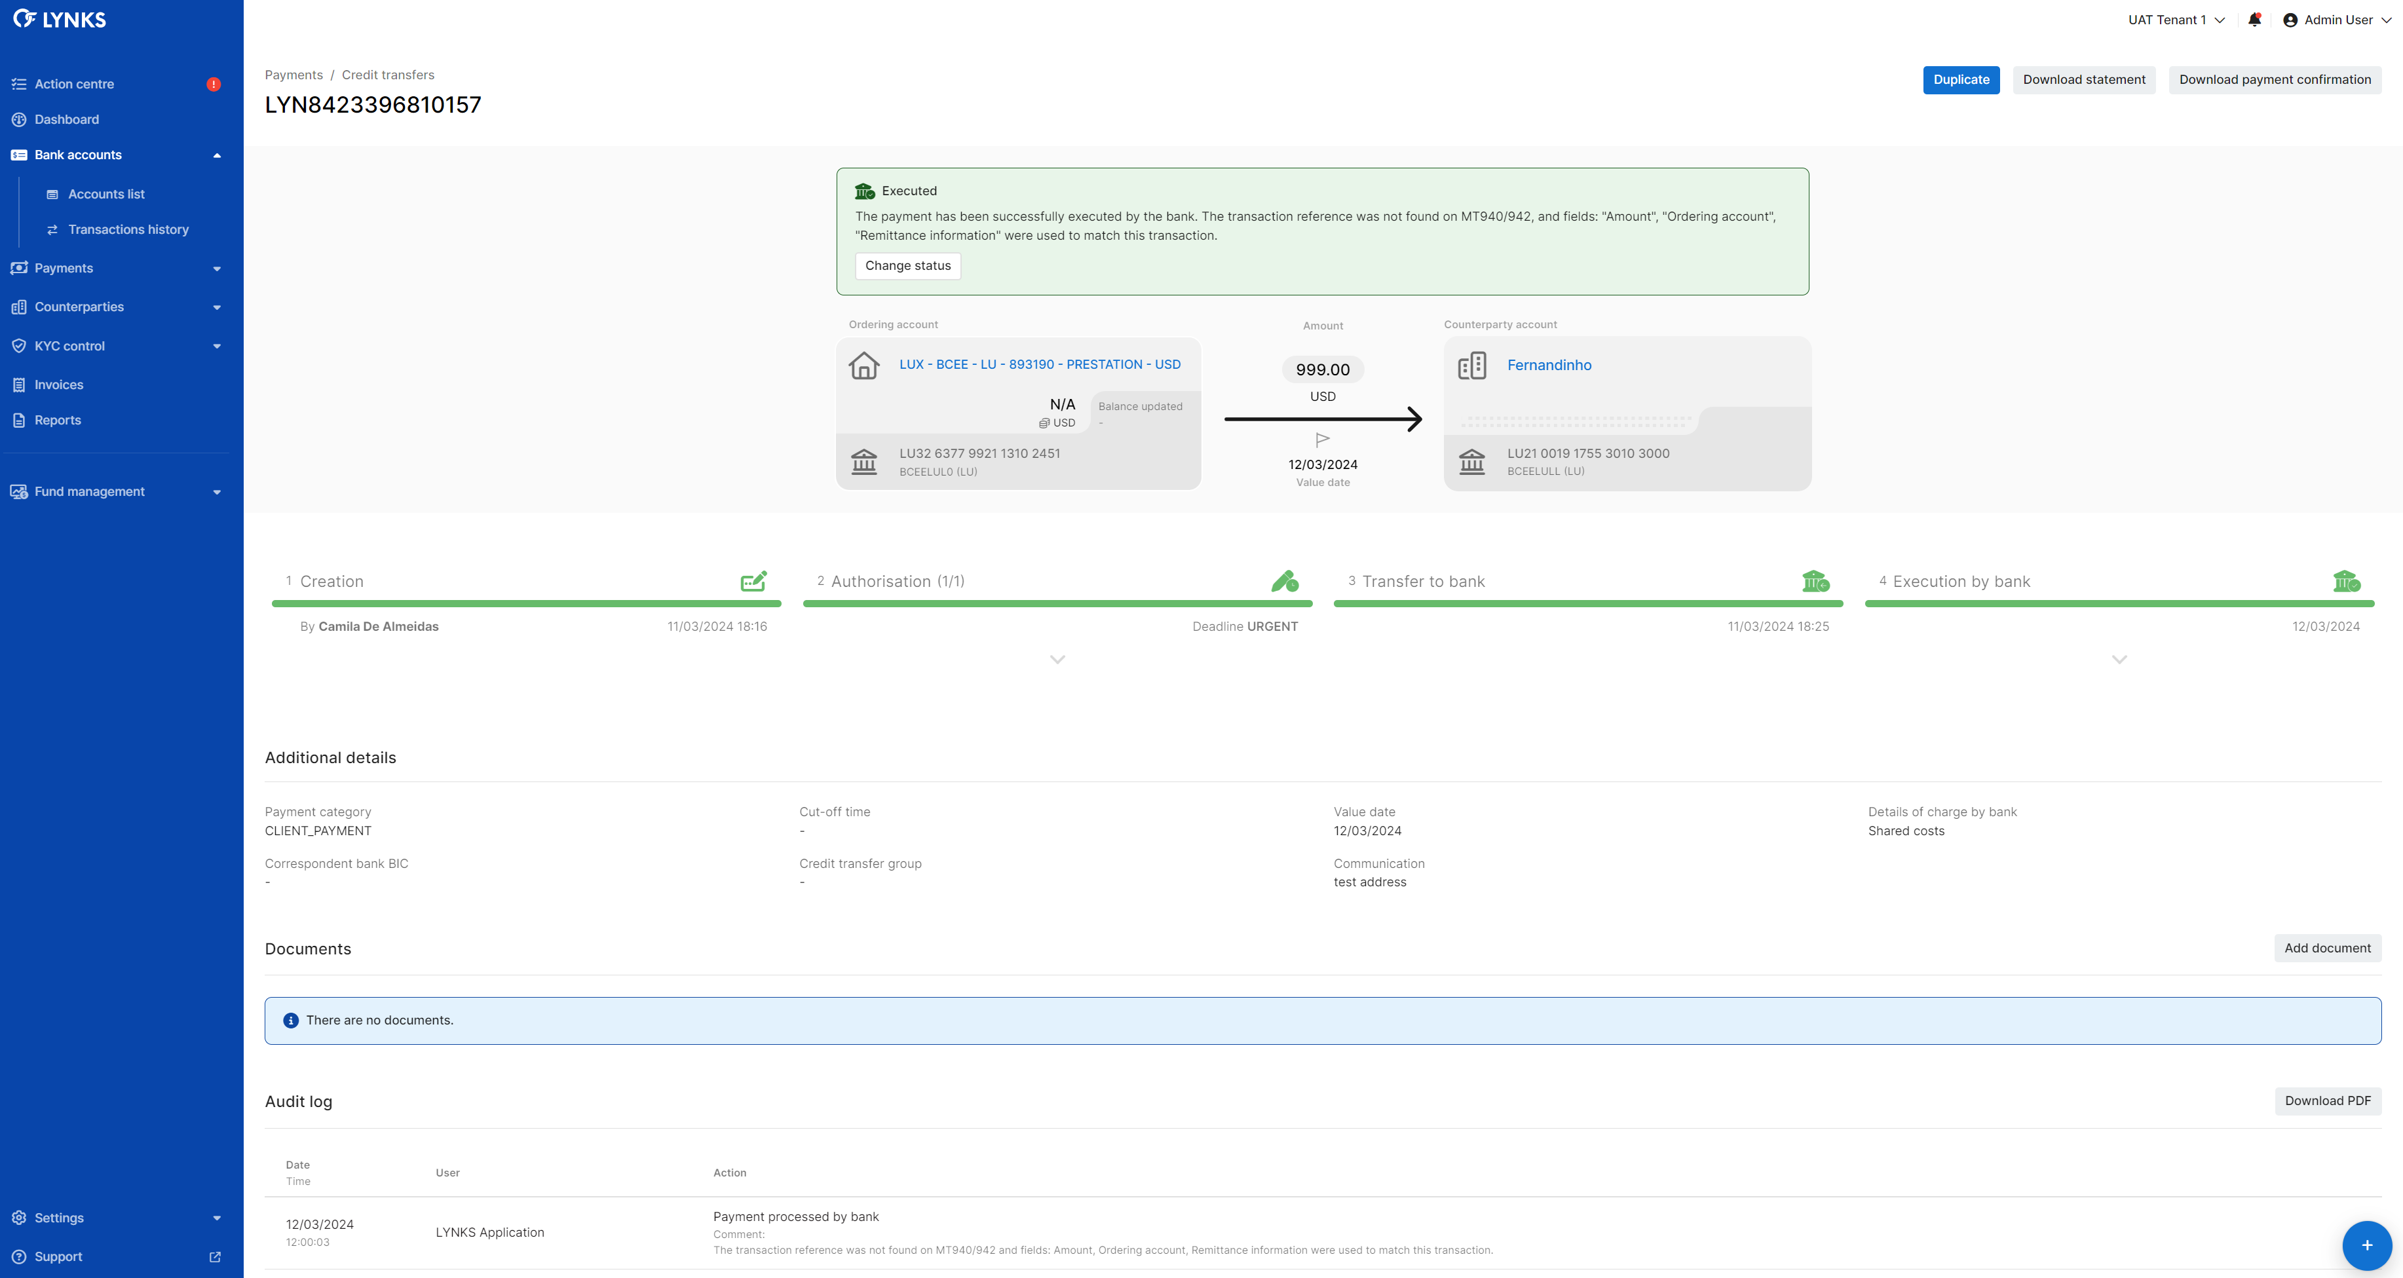Open the Admin User menu
The width and height of the screenshot is (2403, 1278).
click(2336, 20)
